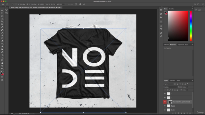Switch to the Adjustment tab

pos(181,45)
